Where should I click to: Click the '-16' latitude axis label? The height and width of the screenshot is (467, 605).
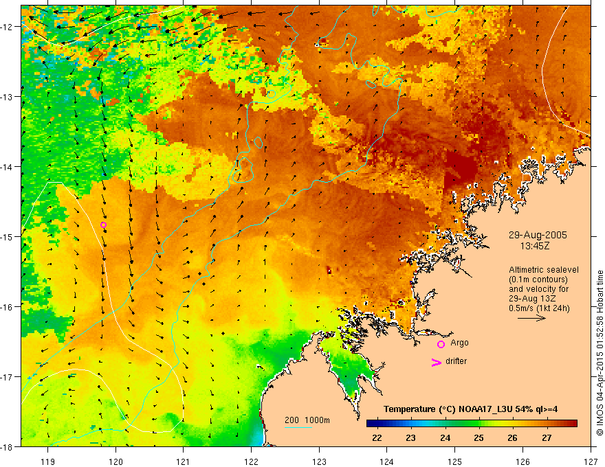[x=8, y=307]
